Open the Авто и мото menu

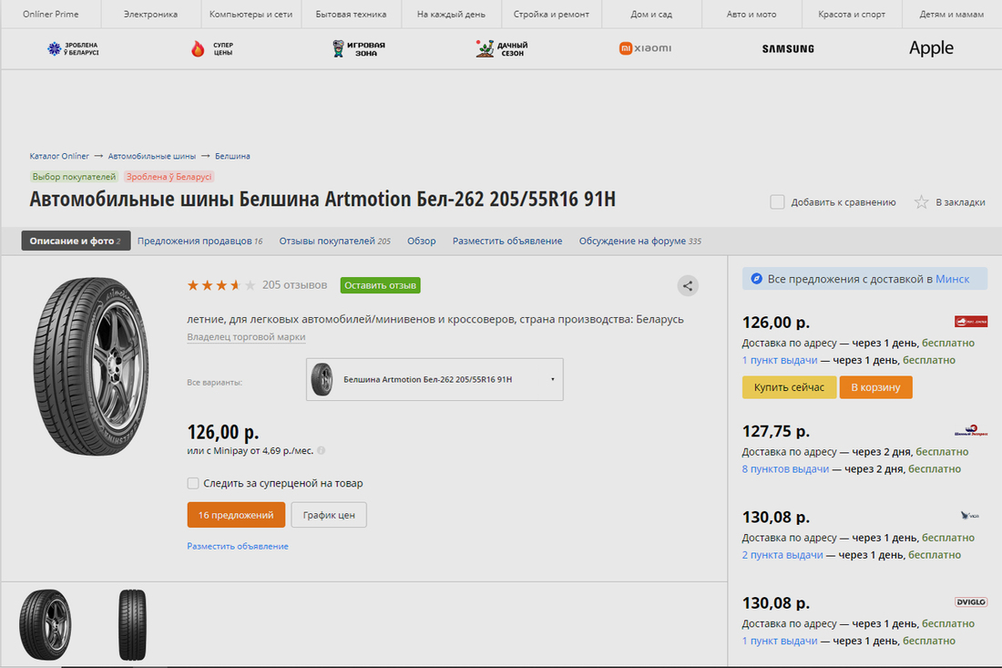point(751,14)
